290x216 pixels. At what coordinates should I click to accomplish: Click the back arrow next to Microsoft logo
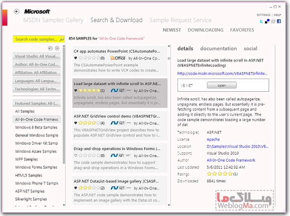pos(16,12)
